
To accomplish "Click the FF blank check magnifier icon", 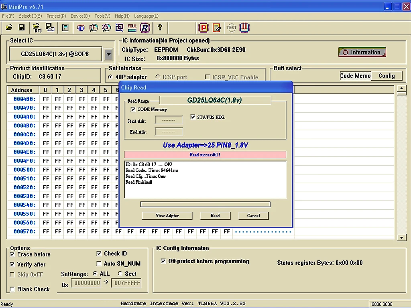I will pos(94,28).
